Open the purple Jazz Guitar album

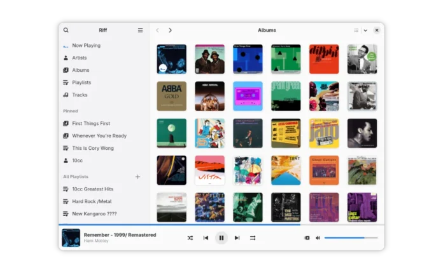pyautogui.click(x=362, y=208)
